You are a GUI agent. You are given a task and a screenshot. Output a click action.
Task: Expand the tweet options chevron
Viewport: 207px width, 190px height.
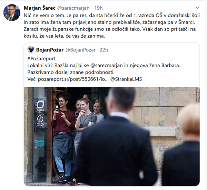click(197, 8)
